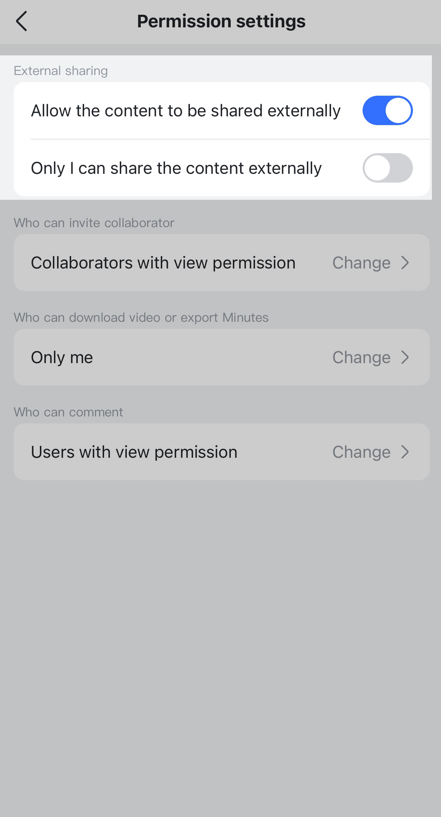
Task: Tap the Allow the content to be shared externally label
Action: click(186, 111)
